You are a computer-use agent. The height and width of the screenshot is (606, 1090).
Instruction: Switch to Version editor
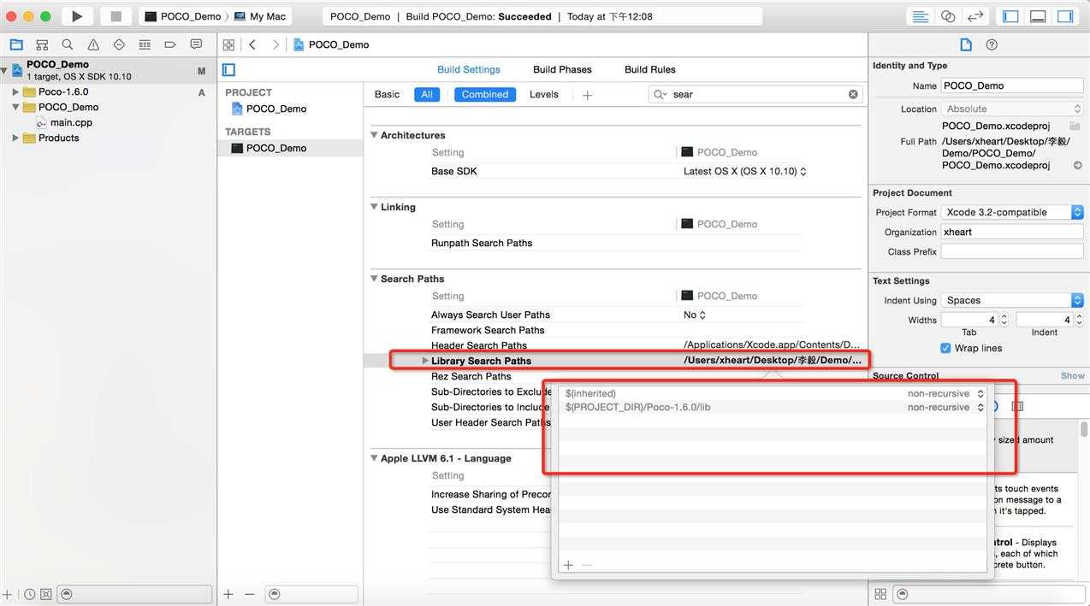[974, 16]
